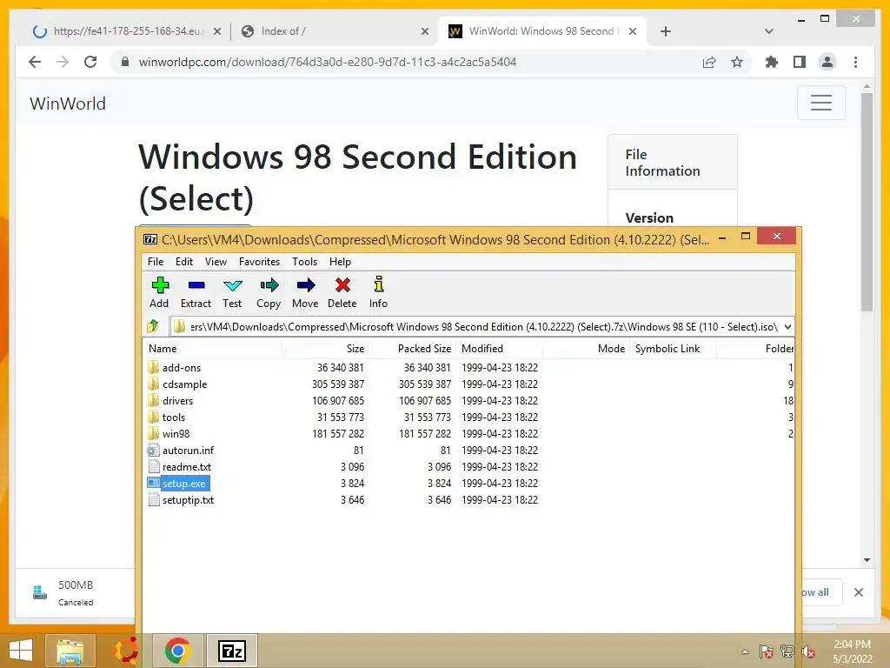This screenshot has height=668, width=890.
Task: Click the Chrome taskbar icon
Action: click(177, 651)
